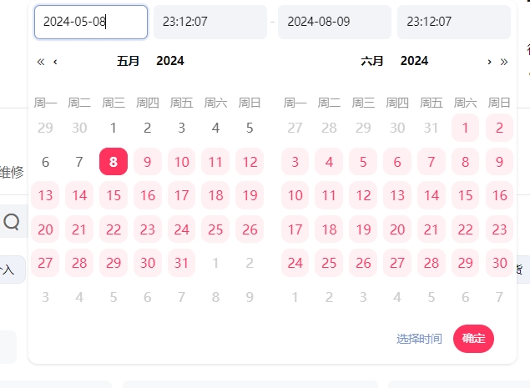Open the 五月 month selector

(x=128, y=61)
